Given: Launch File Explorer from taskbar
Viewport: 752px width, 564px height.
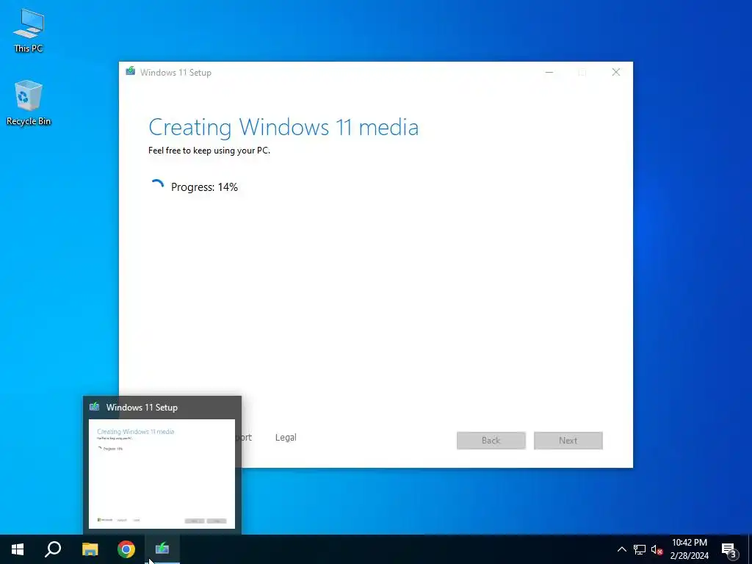Looking at the screenshot, I should (90, 549).
